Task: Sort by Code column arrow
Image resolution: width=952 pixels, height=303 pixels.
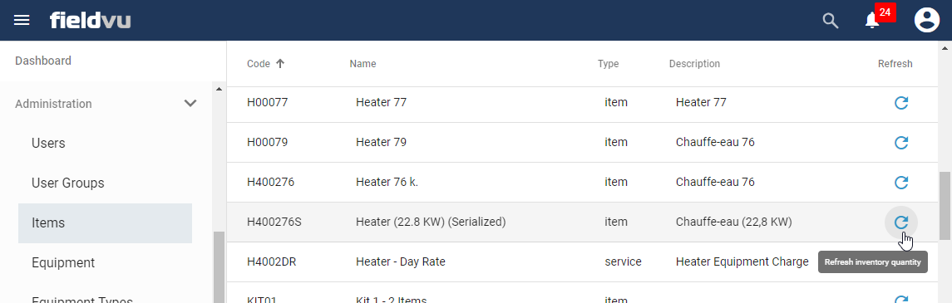Action: pyautogui.click(x=280, y=64)
